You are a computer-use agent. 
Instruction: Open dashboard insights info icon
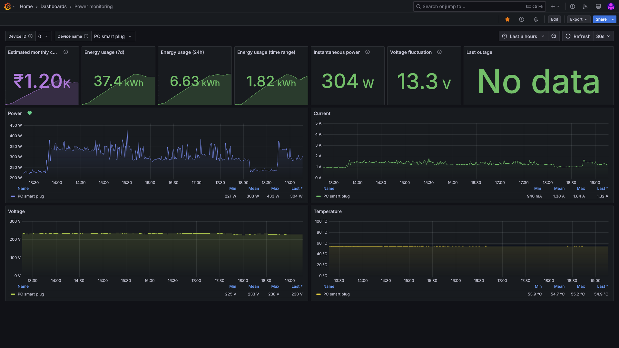[522, 19]
